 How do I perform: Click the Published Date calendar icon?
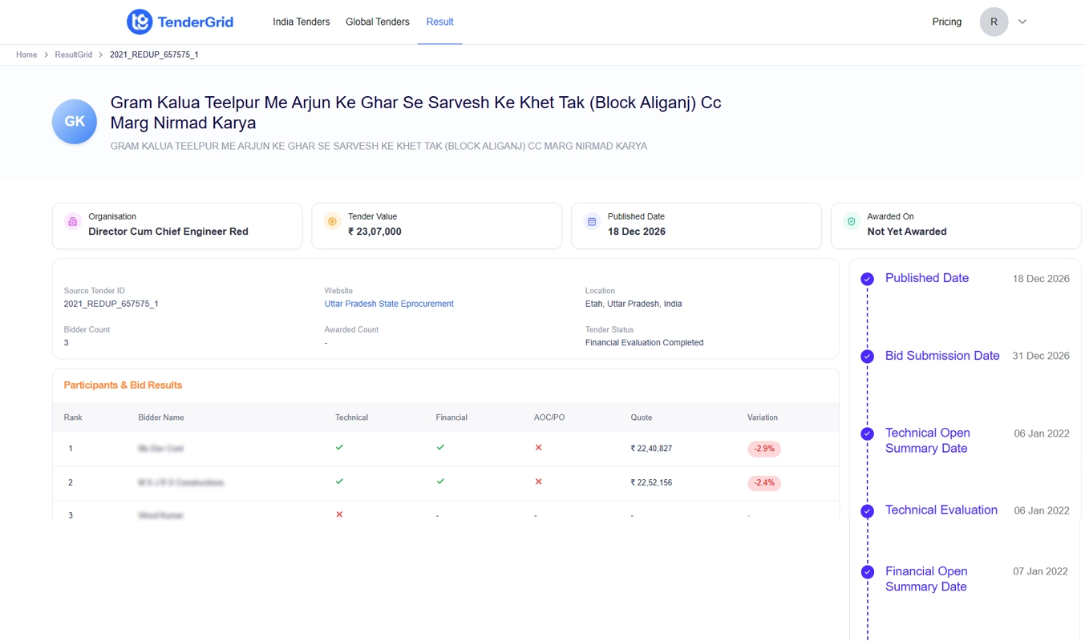click(592, 221)
